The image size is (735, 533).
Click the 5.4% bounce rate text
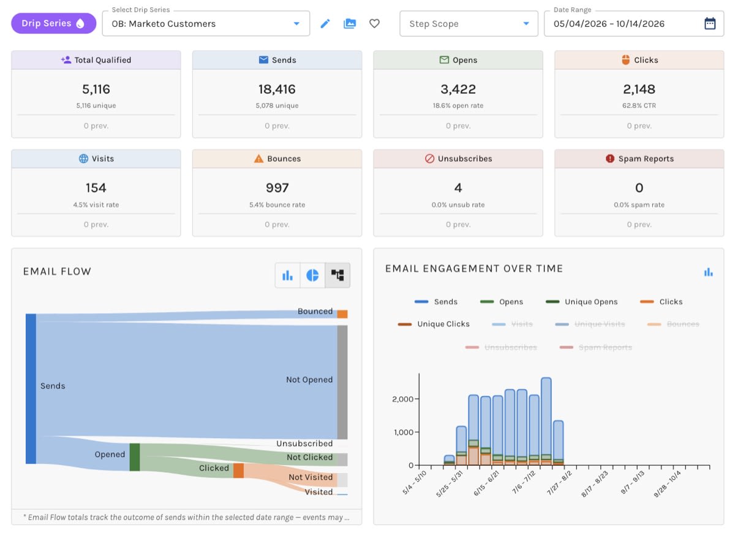277,205
